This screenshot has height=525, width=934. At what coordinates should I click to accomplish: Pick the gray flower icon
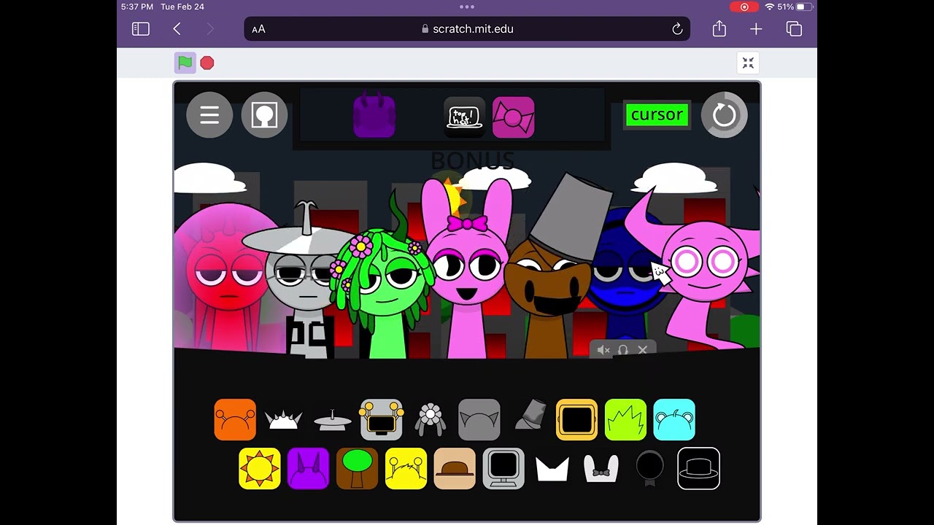(x=431, y=419)
